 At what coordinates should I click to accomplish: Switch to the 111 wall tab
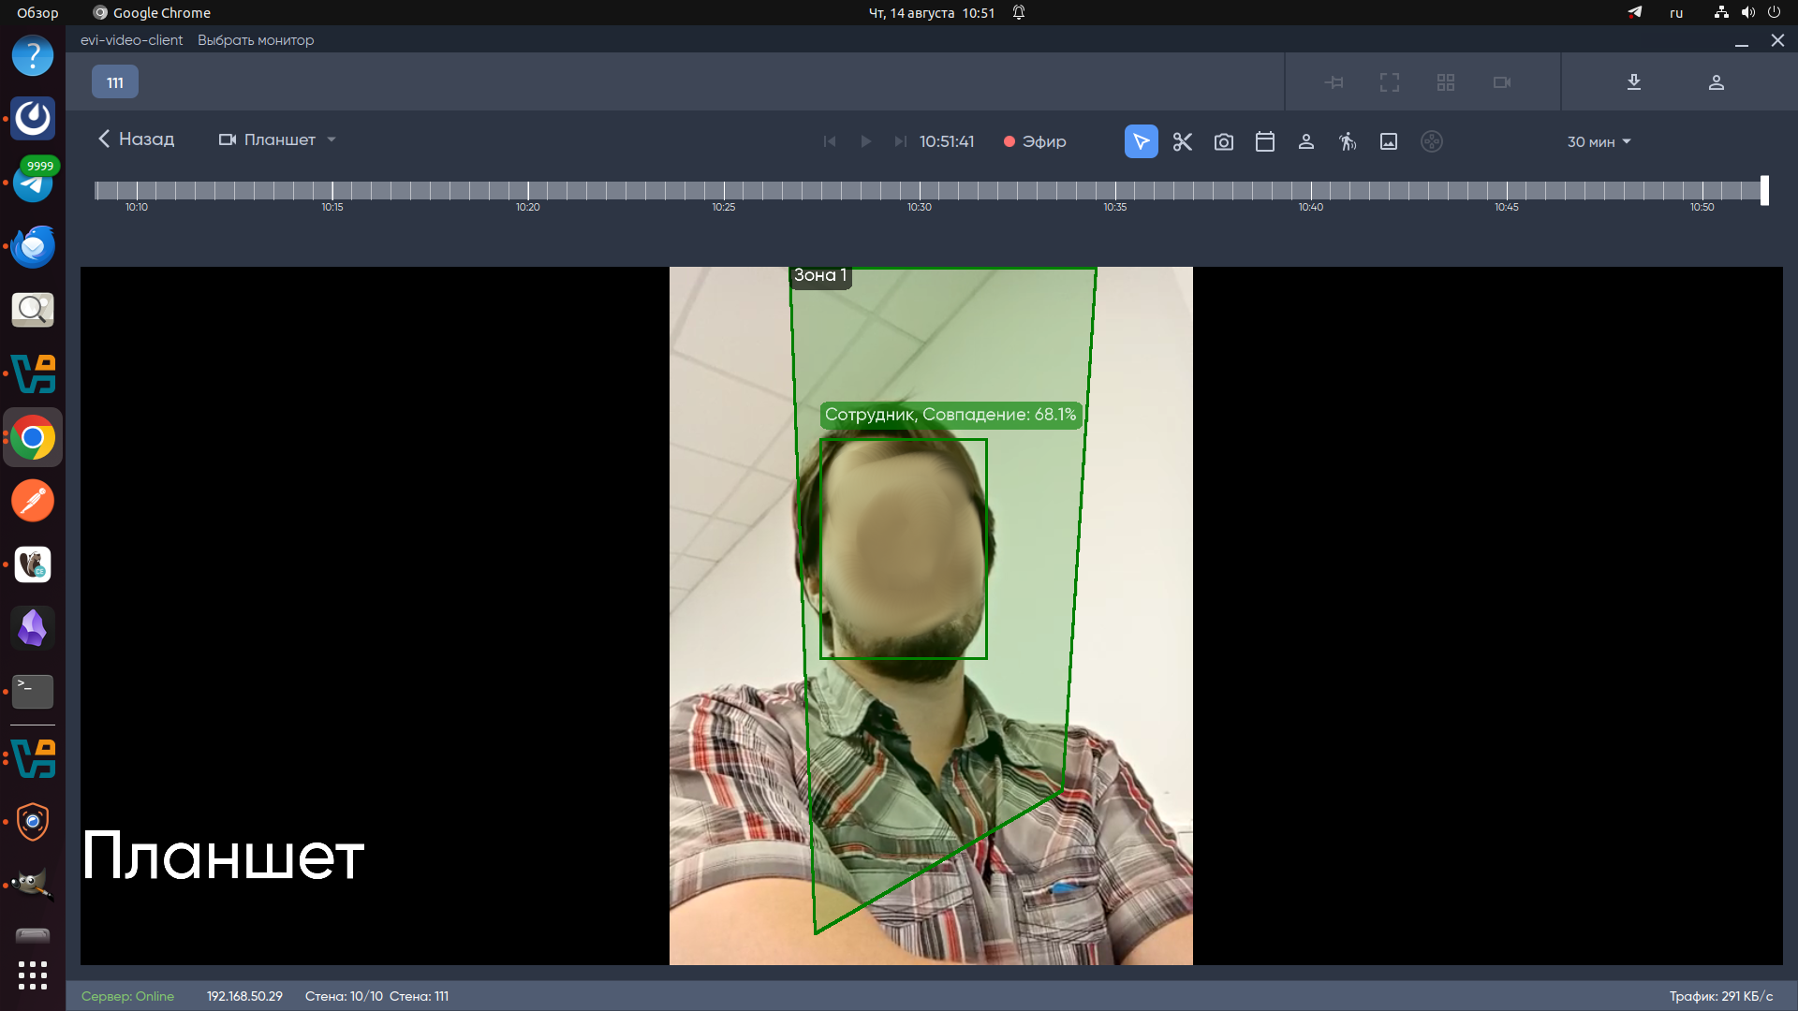tap(115, 82)
